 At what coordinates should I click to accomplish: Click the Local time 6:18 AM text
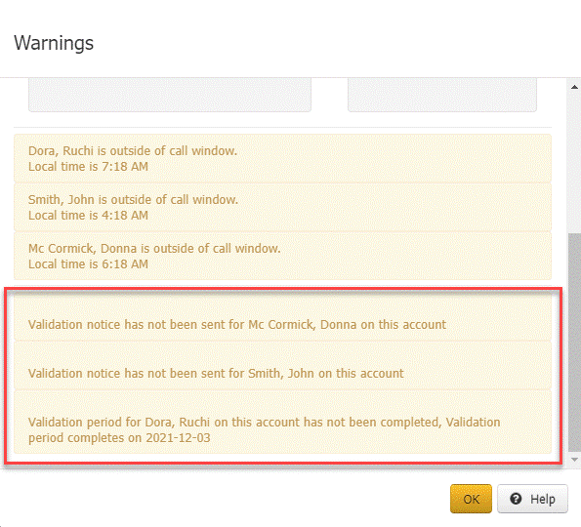88,264
